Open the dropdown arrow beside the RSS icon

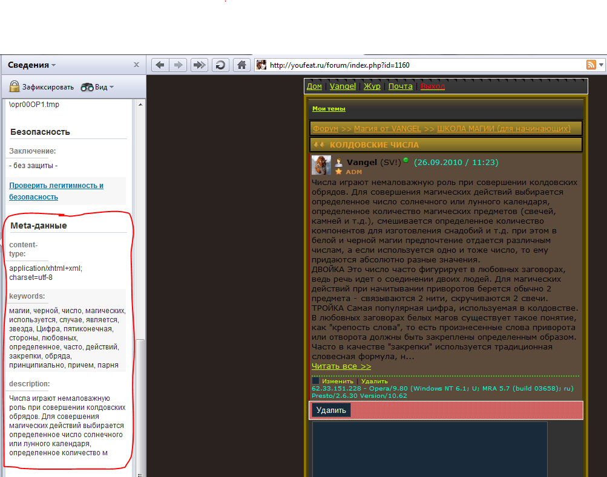pyautogui.click(x=601, y=65)
